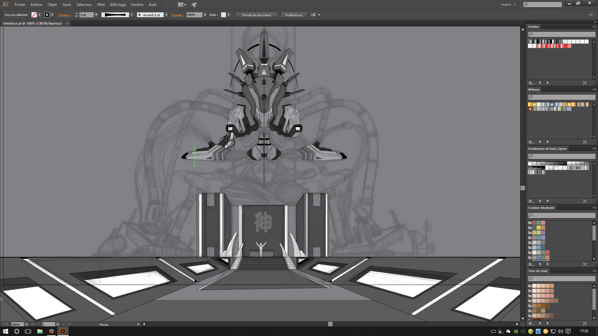This screenshot has height=336, width=598.
Task: Load the next swatch library in the Métaux panel
Action: pyautogui.click(x=548, y=142)
